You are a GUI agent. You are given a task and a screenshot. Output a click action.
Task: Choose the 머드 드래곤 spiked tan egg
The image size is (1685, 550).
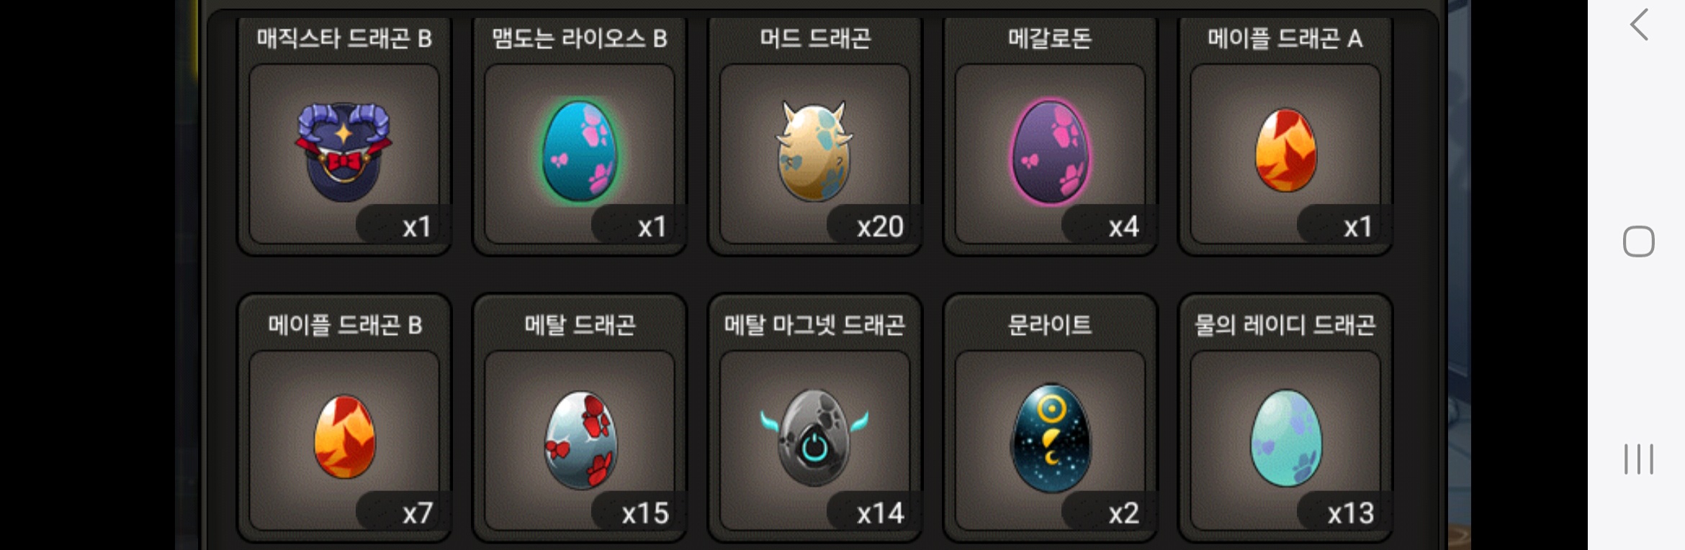coord(814,151)
